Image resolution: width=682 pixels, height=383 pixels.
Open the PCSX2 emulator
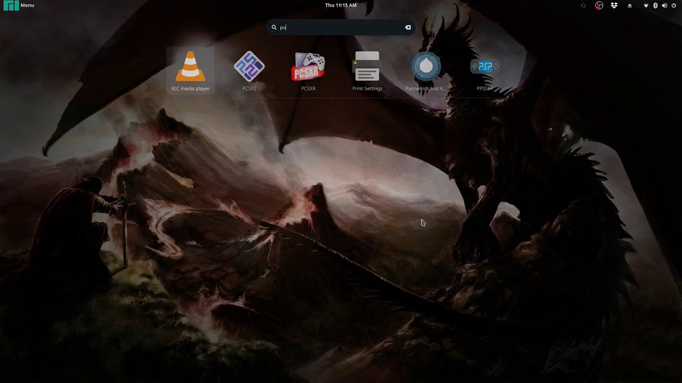click(x=249, y=71)
